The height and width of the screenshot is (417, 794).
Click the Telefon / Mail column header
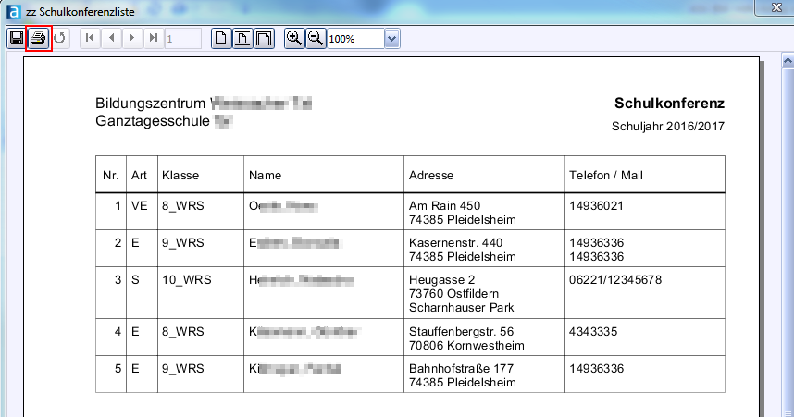(607, 175)
